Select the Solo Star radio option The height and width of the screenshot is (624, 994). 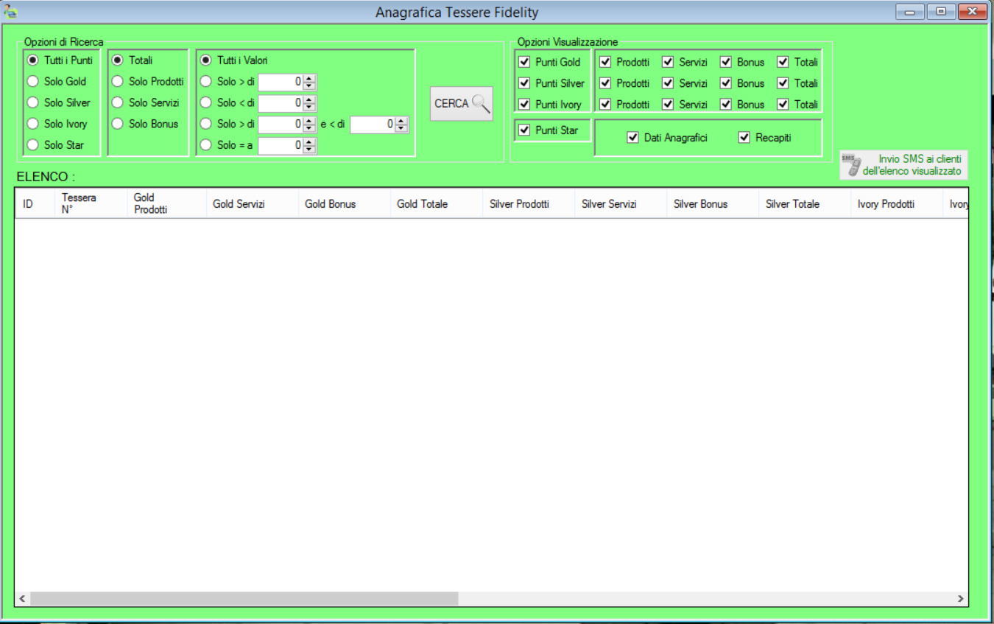(56, 145)
